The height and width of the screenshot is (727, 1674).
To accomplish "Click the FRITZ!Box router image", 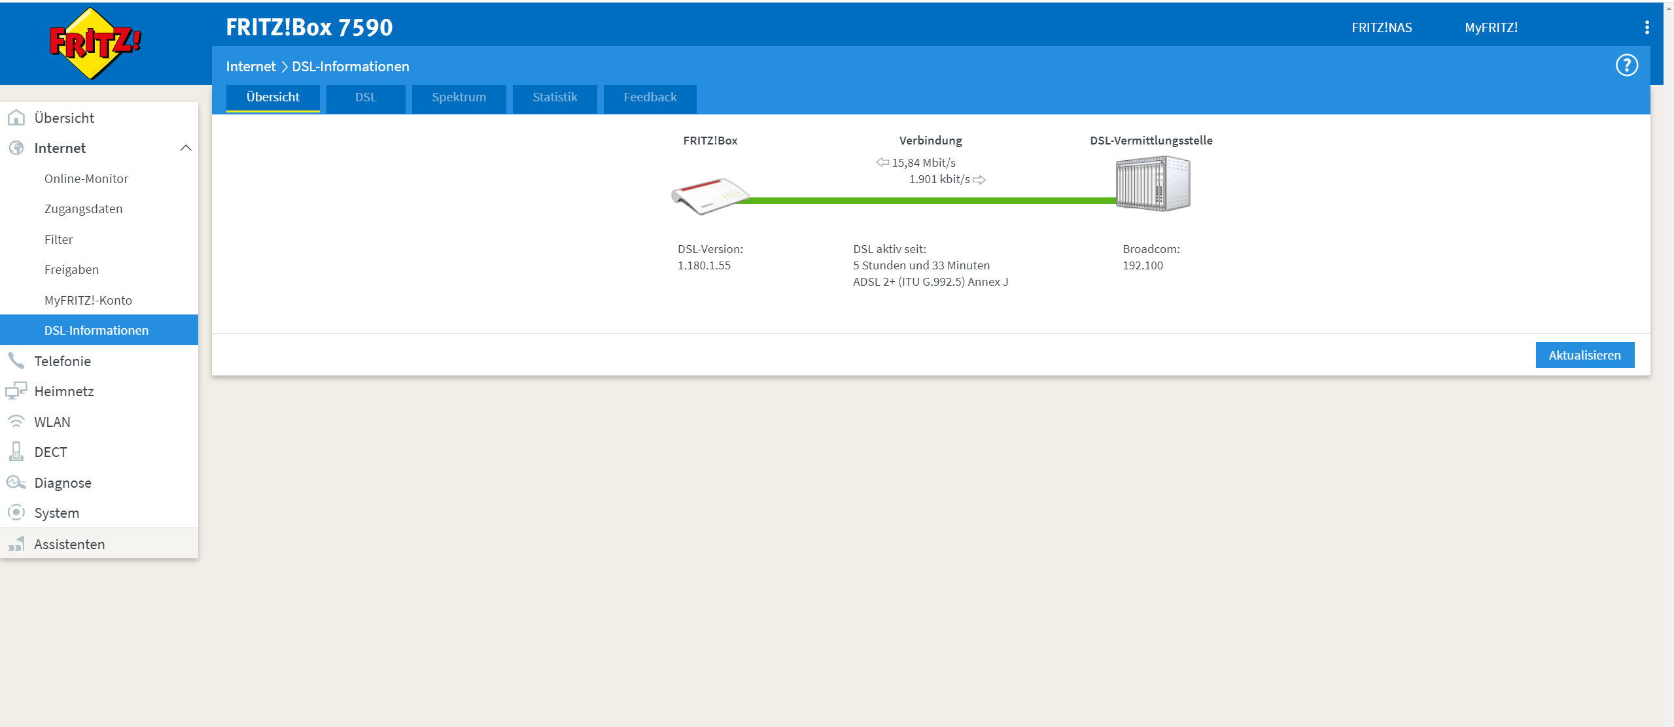I will 710,195.
